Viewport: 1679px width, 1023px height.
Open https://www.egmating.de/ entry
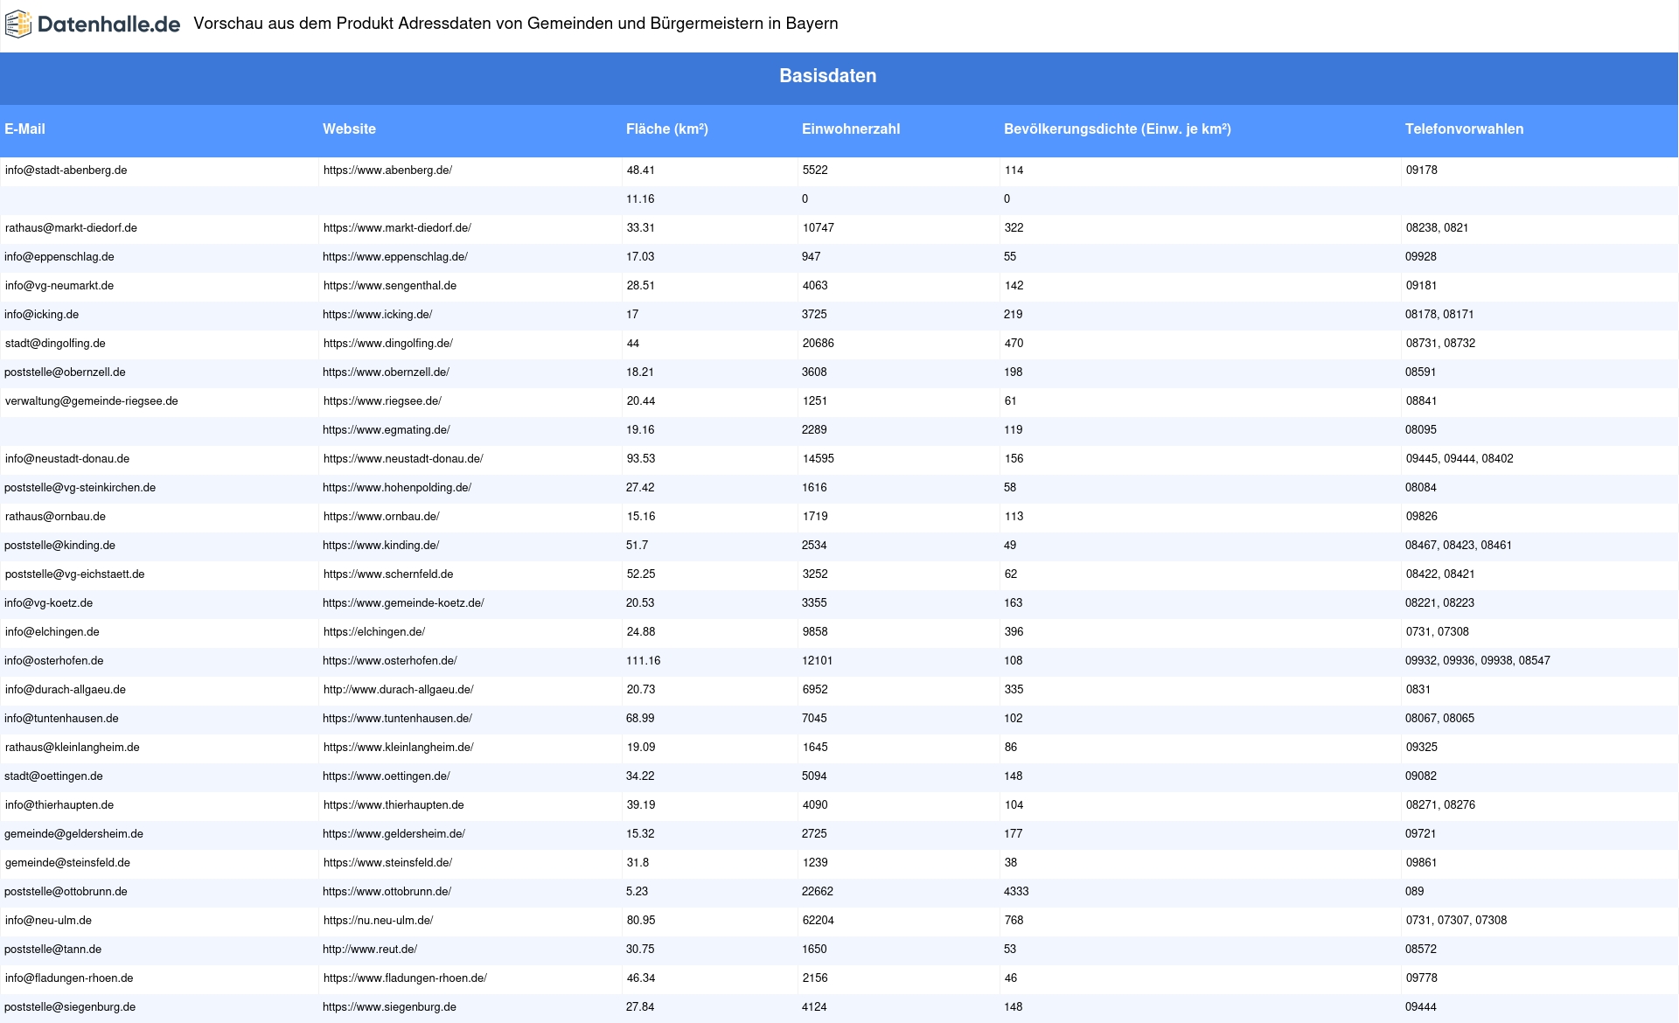(387, 430)
